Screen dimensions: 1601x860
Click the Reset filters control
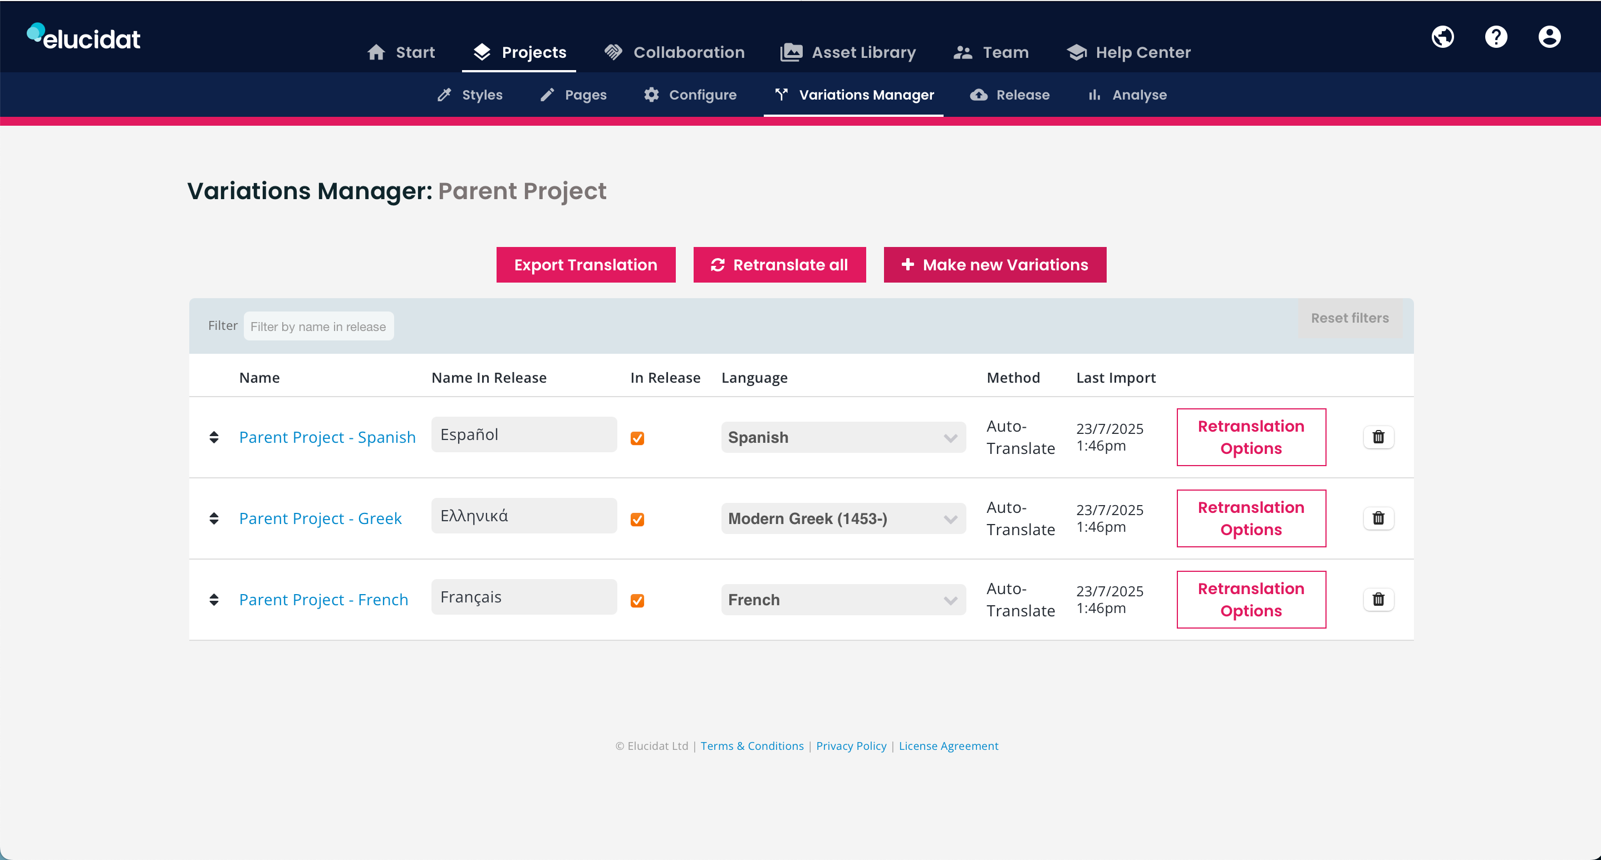(1349, 318)
